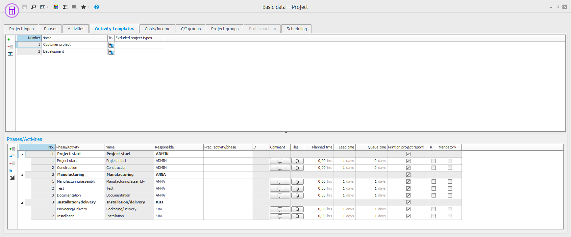The height and width of the screenshot is (237, 571).
Task: Open the settings sliders icon in toolbar
Action: (x=65, y=7)
